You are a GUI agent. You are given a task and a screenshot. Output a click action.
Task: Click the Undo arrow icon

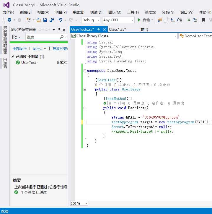pos(61,20)
